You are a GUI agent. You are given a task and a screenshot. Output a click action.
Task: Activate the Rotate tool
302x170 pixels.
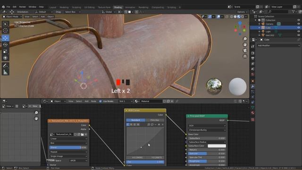pos(5,44)
